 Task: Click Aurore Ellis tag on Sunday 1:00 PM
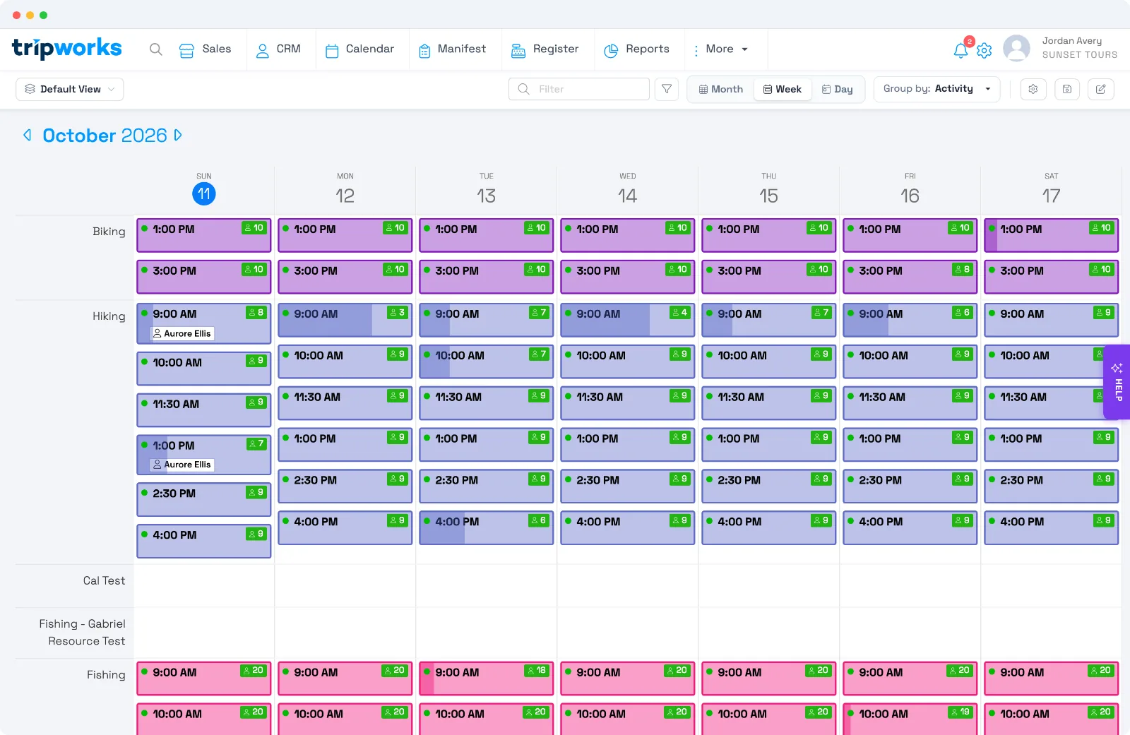(x=182, y=465)
